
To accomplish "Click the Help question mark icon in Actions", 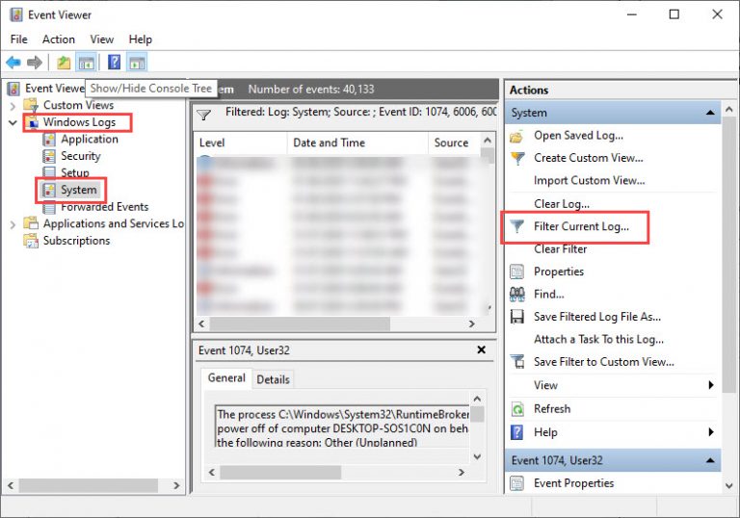I will coord(517,432).
